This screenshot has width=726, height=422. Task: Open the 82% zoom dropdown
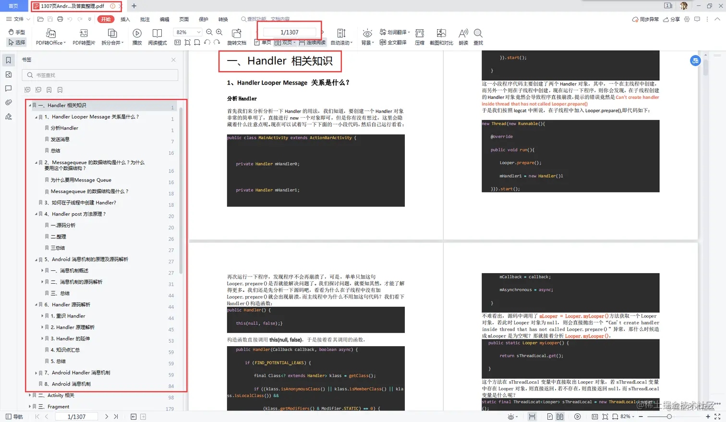(x=187, y=32)
